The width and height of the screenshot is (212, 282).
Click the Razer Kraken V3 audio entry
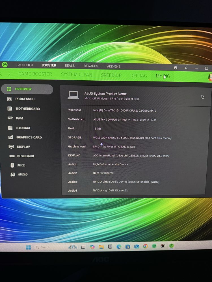point(103,173)
